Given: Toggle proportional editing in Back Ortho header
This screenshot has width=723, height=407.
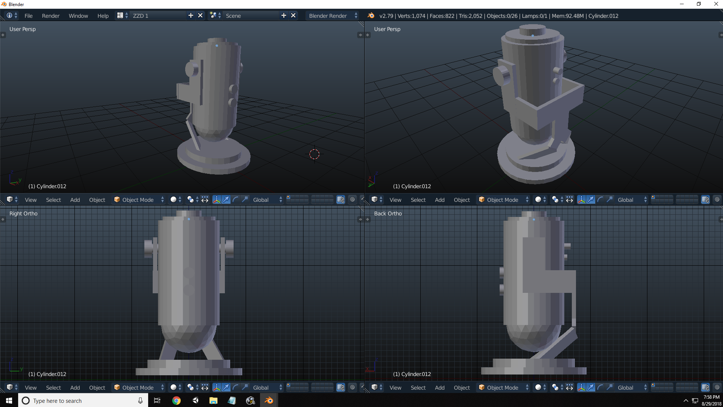Looking at the screenshot, I should 717,387.
